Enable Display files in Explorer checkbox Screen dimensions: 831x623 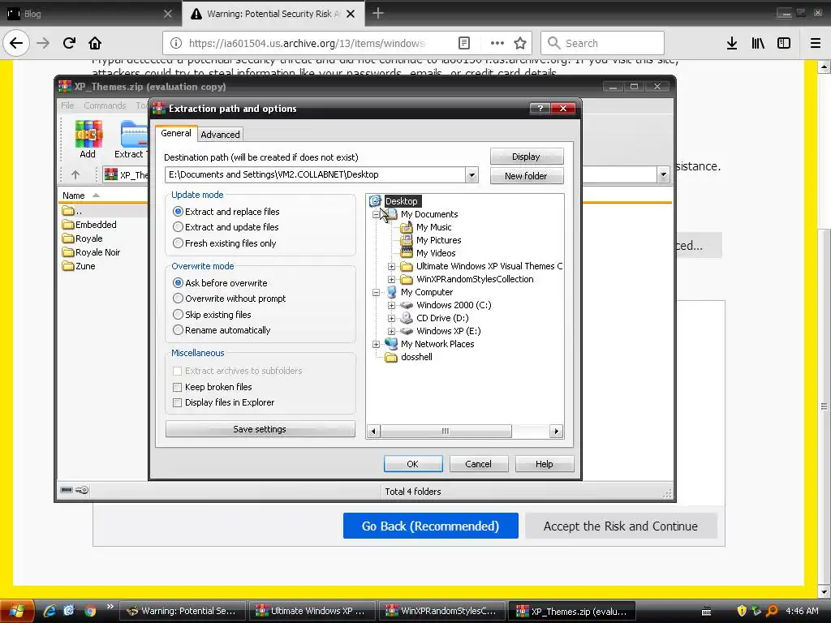(178, 402)
